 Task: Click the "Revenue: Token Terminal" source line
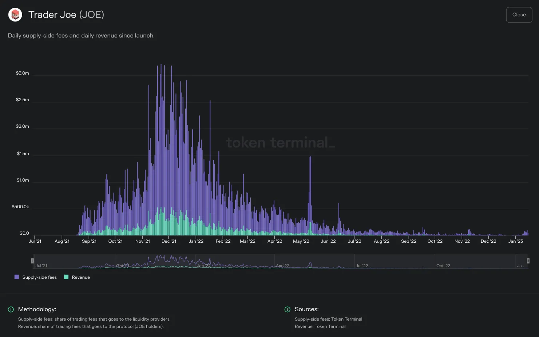[320, 326]
